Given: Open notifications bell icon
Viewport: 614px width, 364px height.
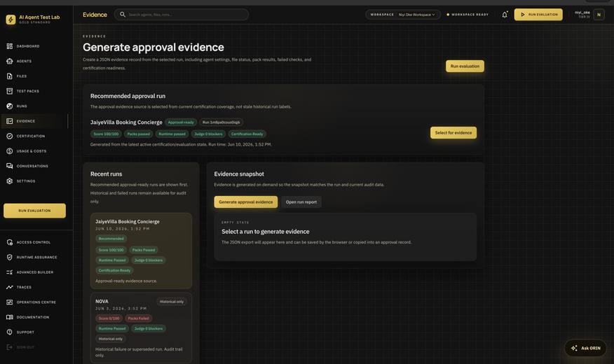Looking at the screenshot, I should (x=505, y=15).
